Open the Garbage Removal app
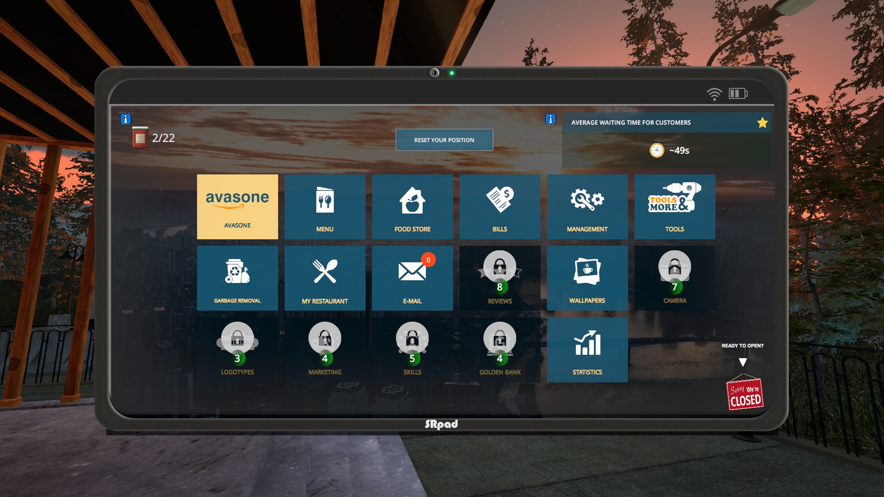884x497 pixels. point(237,278)
